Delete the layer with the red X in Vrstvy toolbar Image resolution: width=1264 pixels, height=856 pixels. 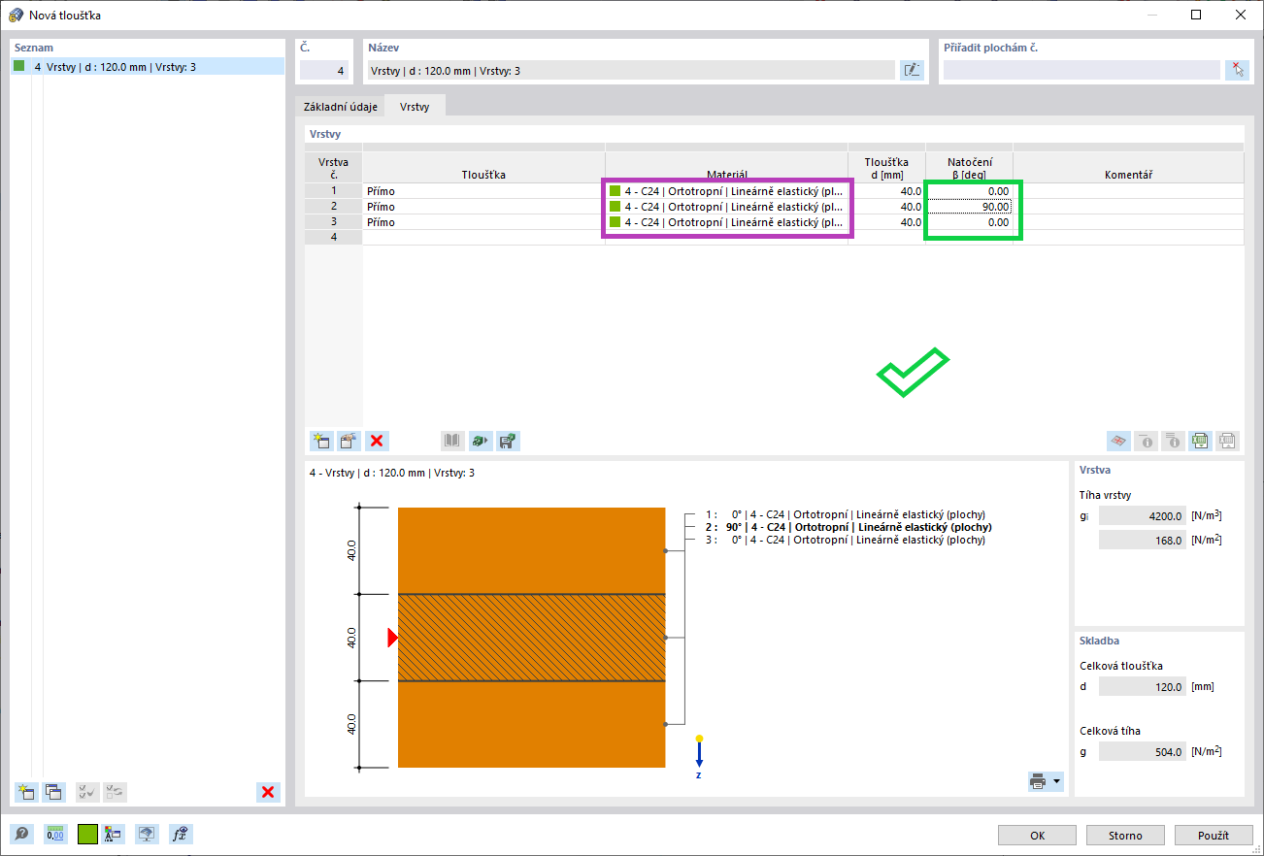pyautogui.click(x=377, y=441)
